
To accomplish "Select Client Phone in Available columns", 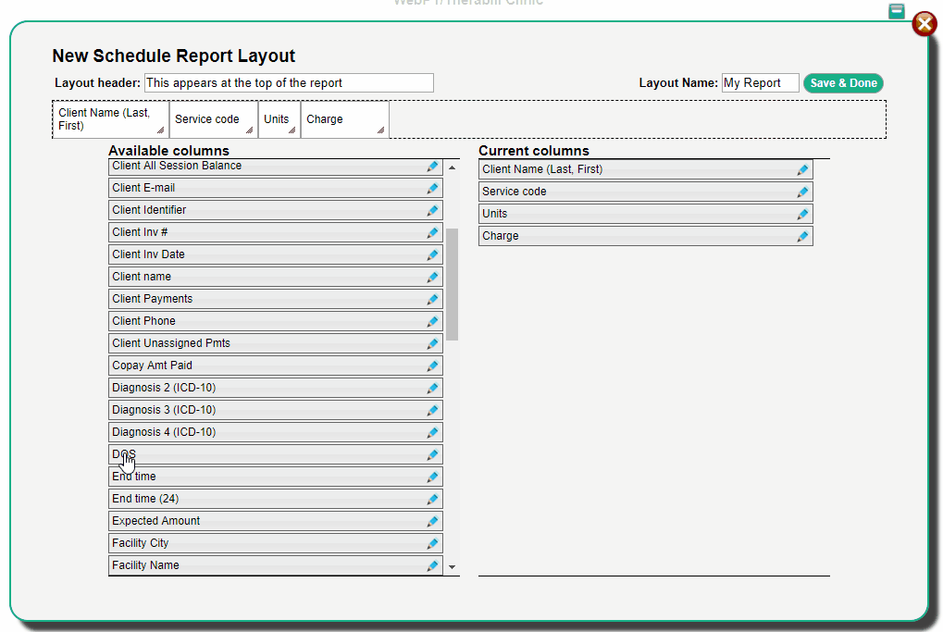I will [276, 321].
